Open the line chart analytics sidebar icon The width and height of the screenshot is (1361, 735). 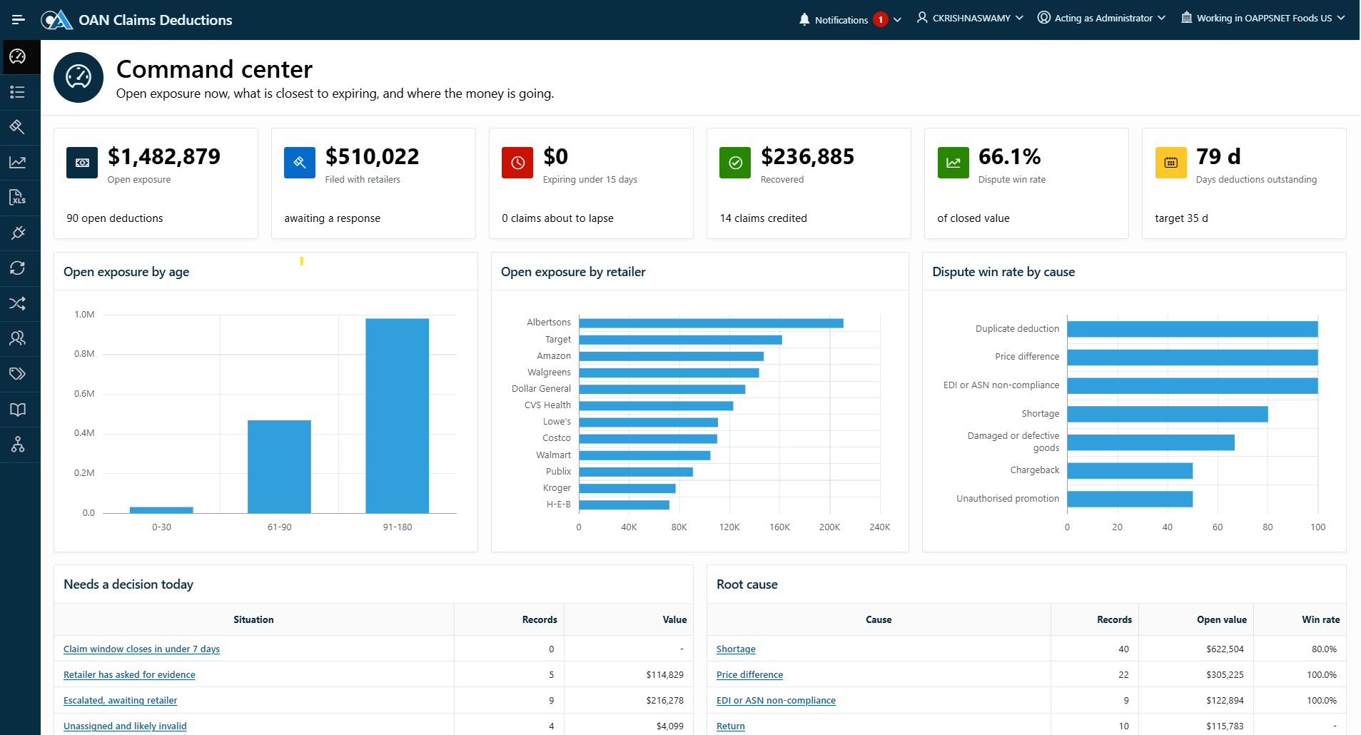pyautogui.click(x=18, y=163)
